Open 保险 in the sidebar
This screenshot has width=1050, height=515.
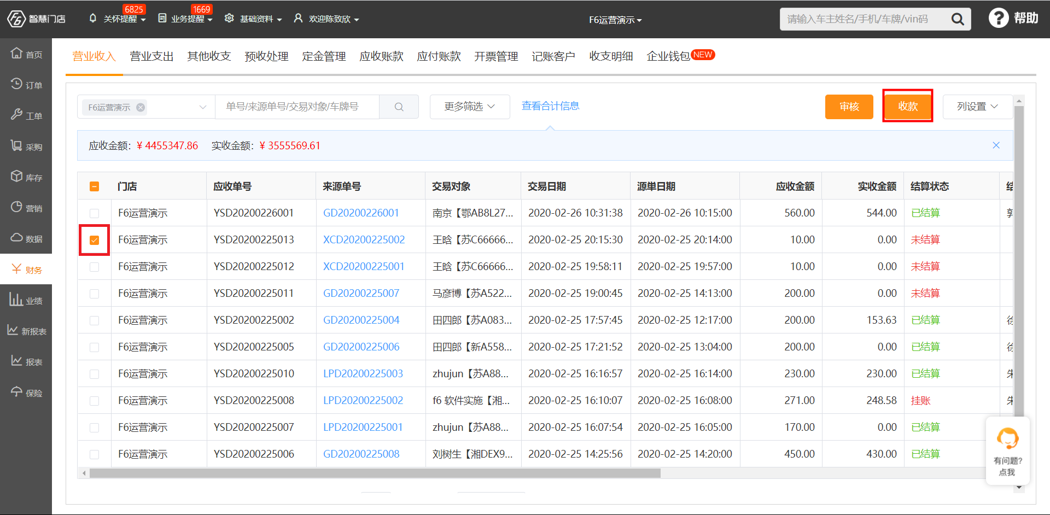pos(26,392)
